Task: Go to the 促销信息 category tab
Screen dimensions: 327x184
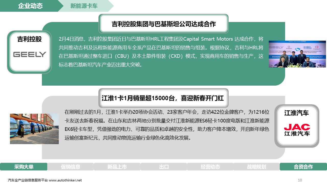Action: [x=71, y=167]
